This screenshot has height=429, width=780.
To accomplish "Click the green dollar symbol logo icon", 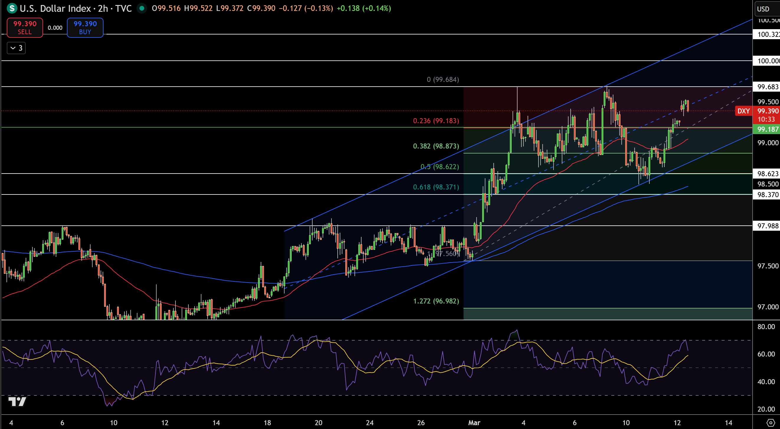I will 12,8.
